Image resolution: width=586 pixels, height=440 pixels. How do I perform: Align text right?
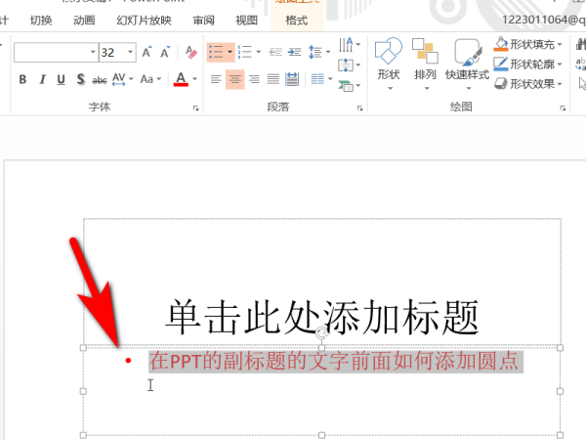click(254, 79)
